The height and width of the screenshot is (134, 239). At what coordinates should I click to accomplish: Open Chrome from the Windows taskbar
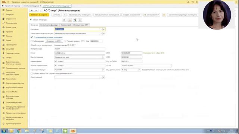pos(19,131)
